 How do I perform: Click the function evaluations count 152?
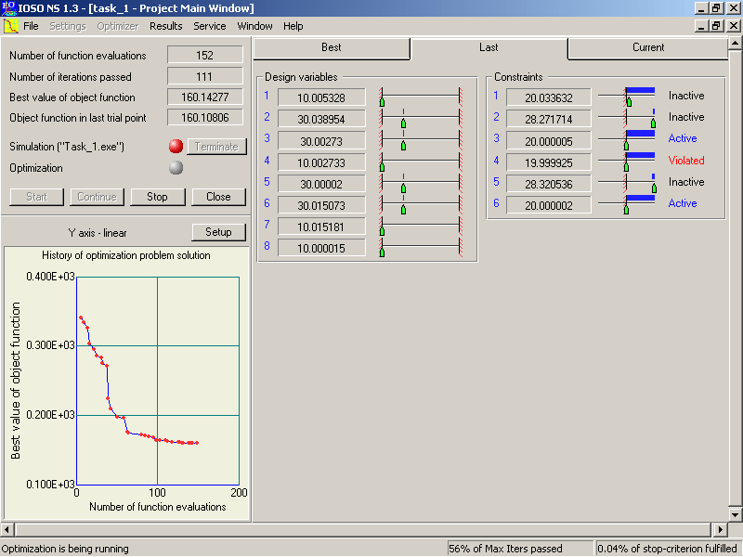tap(204, 55)
